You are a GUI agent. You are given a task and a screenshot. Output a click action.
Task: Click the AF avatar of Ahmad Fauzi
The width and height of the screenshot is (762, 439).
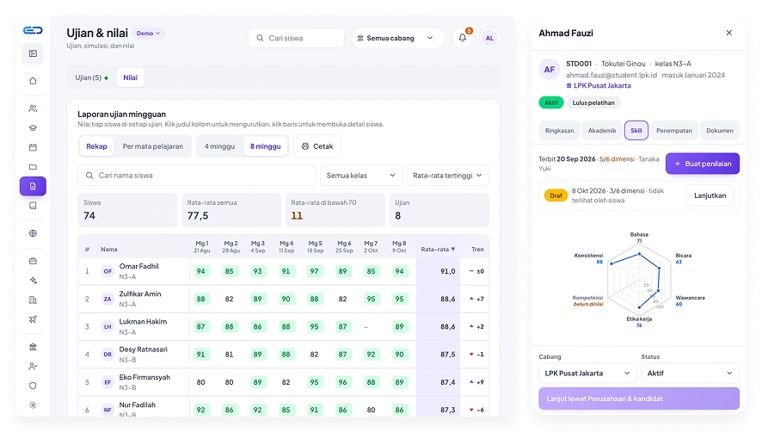pyautogui.click(x=550, y=70)
